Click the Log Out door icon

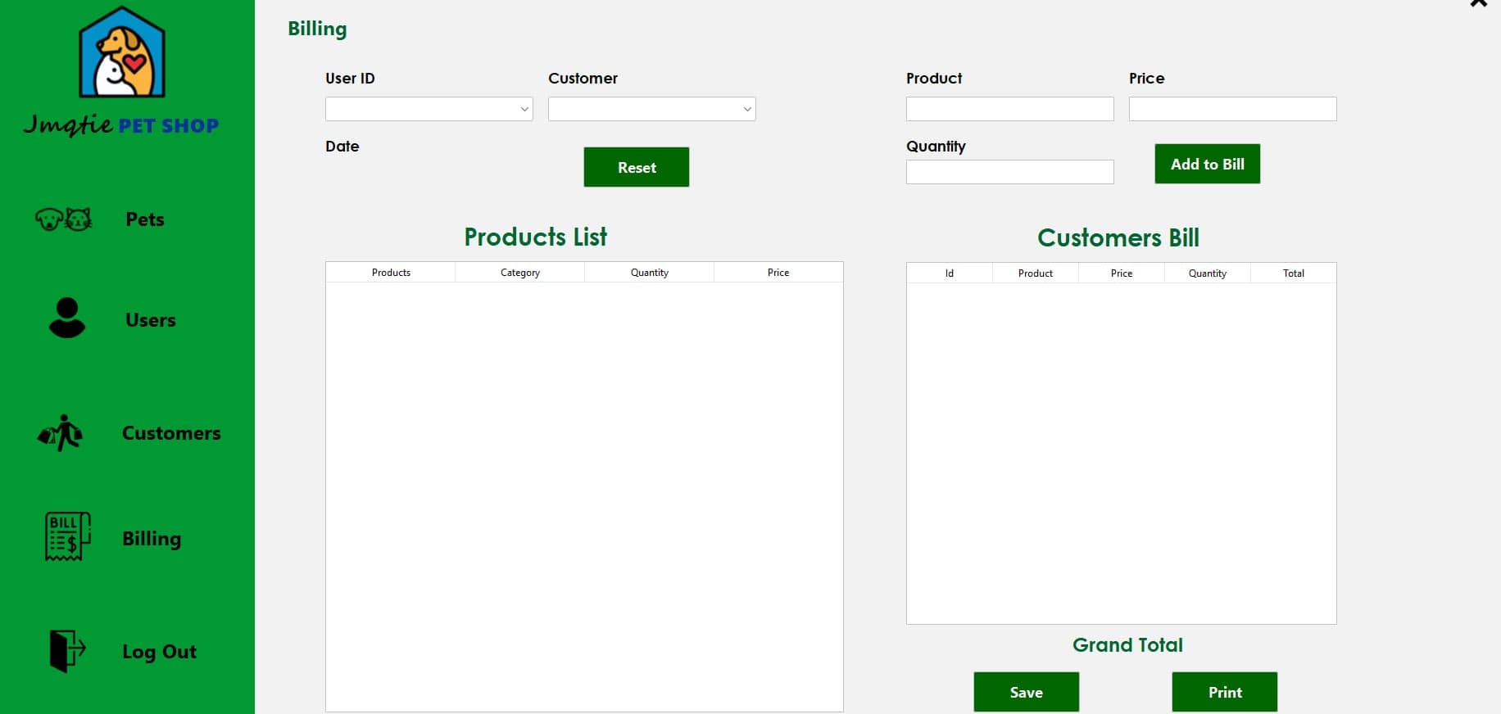tap(67, 651)
